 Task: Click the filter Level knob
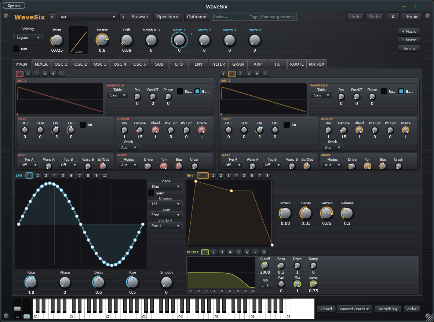point(313,284)
